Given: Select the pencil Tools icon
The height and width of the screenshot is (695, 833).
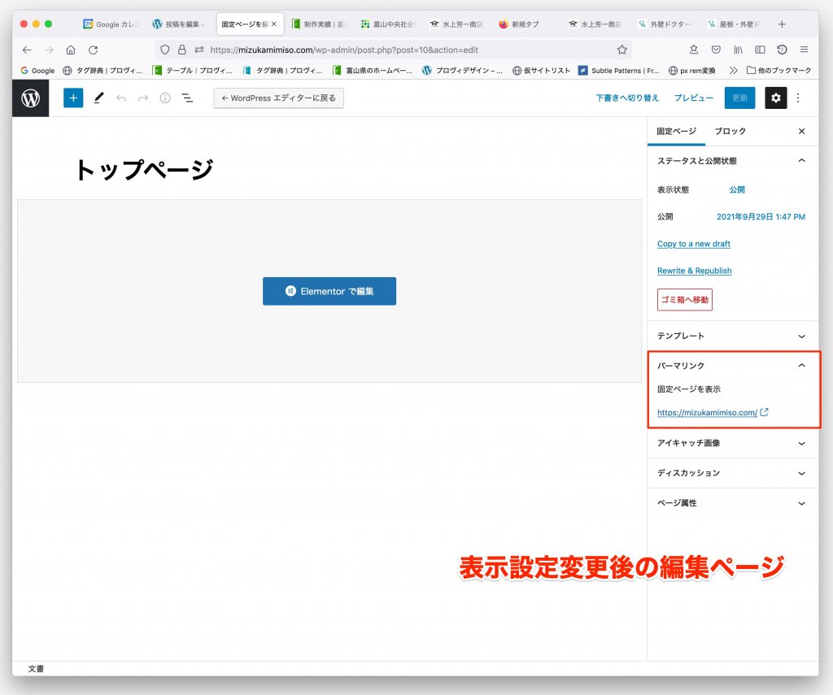Looking at the screenshot, I should [98, 98].
